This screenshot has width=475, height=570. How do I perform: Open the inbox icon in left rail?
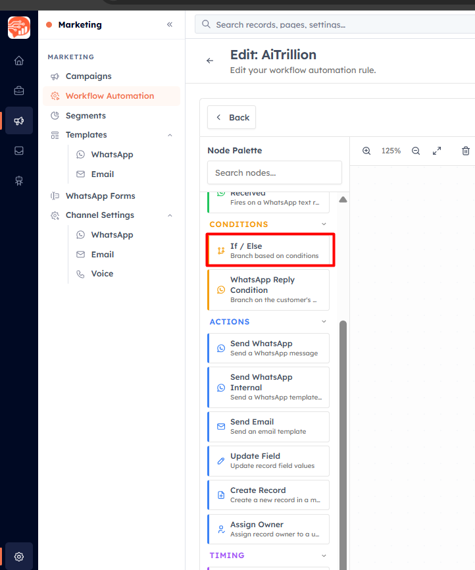click(x=19, y=151)
